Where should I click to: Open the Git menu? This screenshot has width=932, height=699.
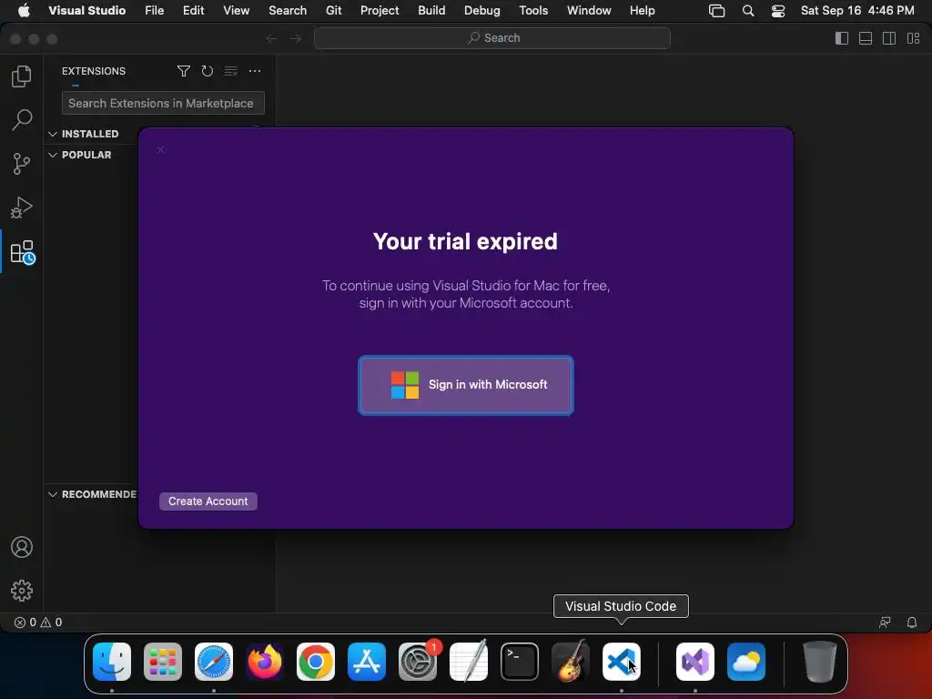click(333, 11)
